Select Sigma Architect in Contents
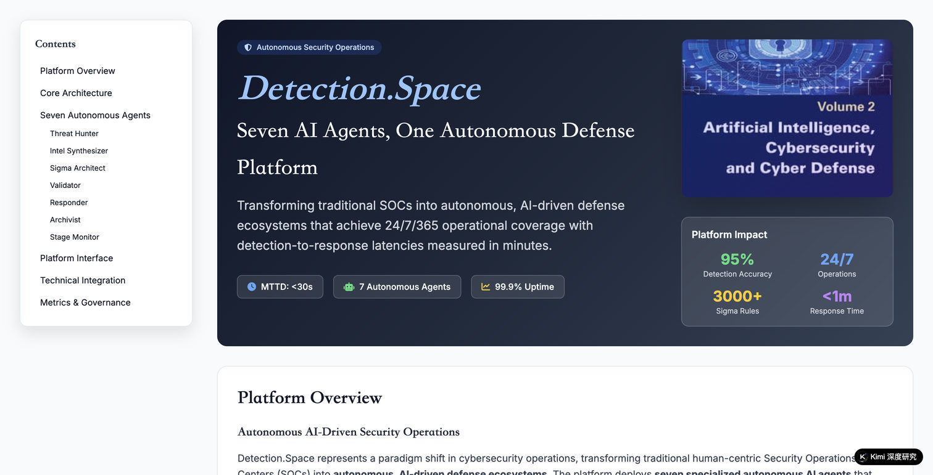The height and width of the screenshot is (475, 933). pyautogui.click(x=78, y=168)
